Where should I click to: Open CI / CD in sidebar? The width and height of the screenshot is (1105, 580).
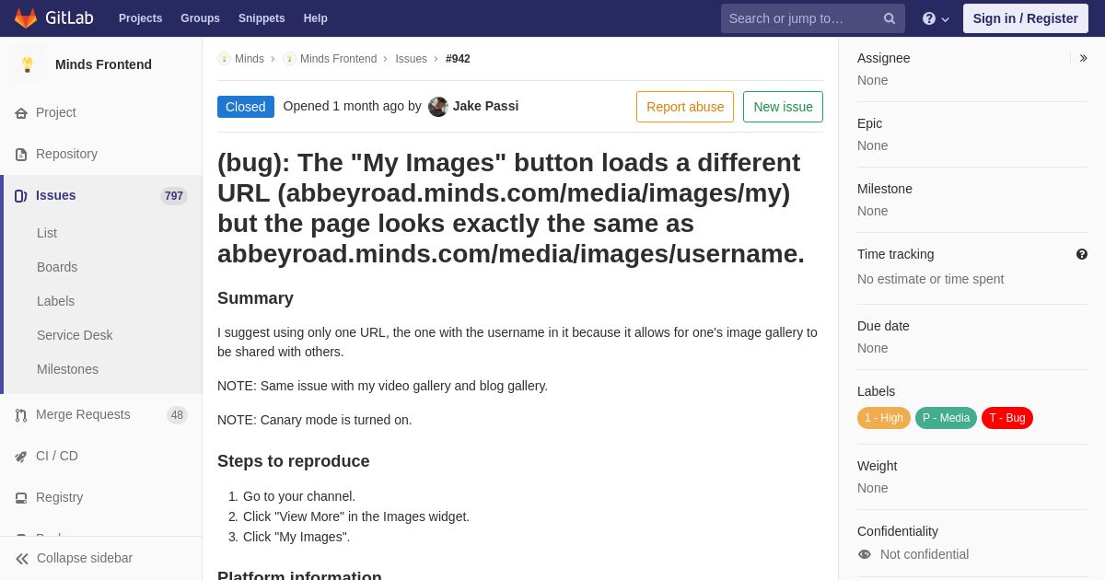pos(101,456)
